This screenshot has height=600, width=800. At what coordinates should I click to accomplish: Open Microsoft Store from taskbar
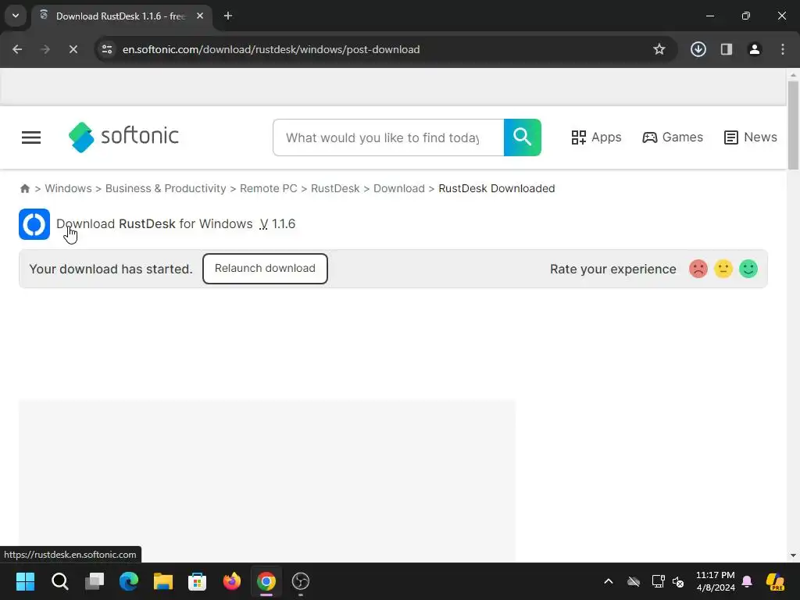[198, 581]
